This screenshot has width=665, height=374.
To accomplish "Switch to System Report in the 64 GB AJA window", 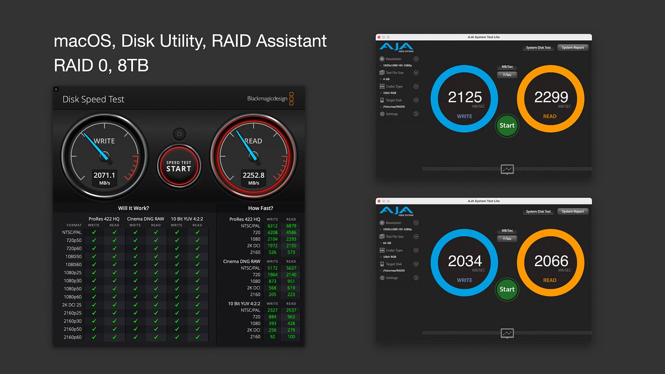I will point(573,211).
